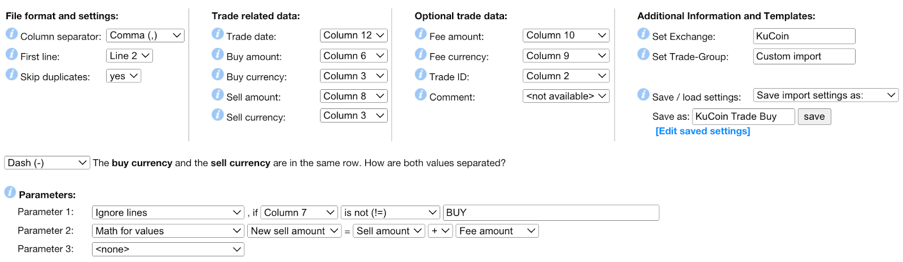Image resolution: width=903 pixels, height=262 pixels.
Task: Click the BUY value input field
Action: [x=551, y=213]
